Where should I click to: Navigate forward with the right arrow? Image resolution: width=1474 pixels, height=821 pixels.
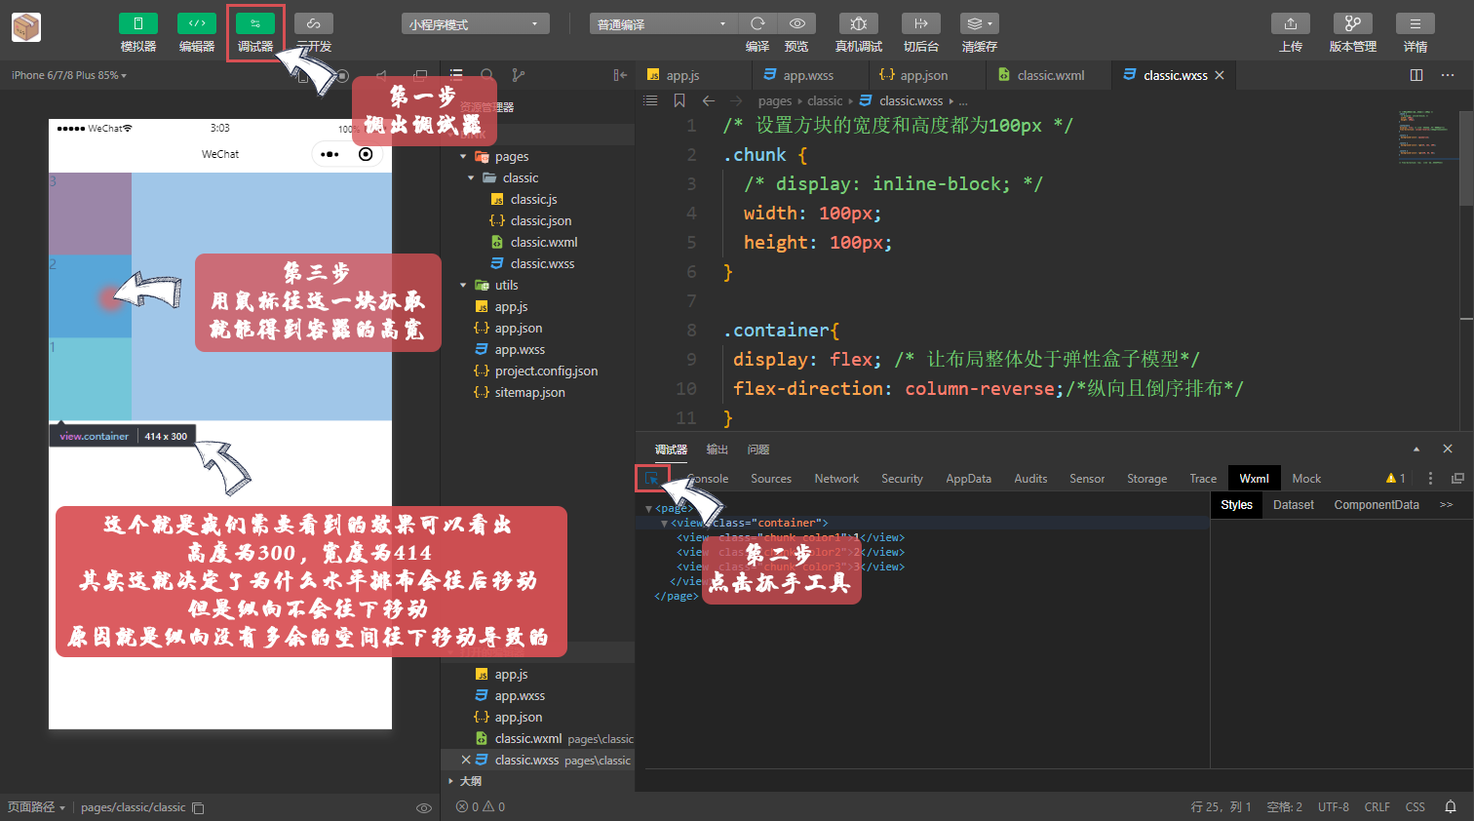(736, 100)
